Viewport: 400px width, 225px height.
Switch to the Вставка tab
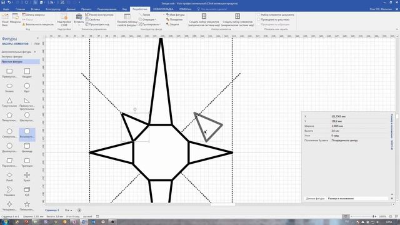(x=35, y=9)
